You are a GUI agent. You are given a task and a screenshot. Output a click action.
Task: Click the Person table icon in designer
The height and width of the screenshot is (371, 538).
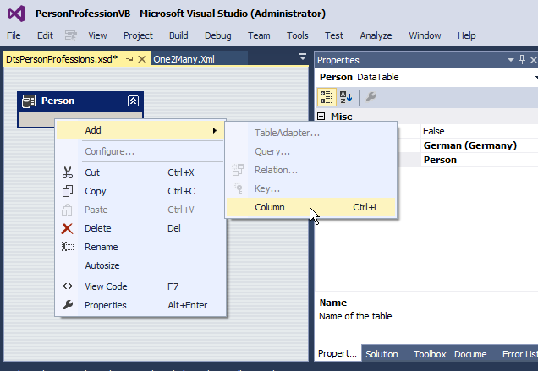click(29, 101)
